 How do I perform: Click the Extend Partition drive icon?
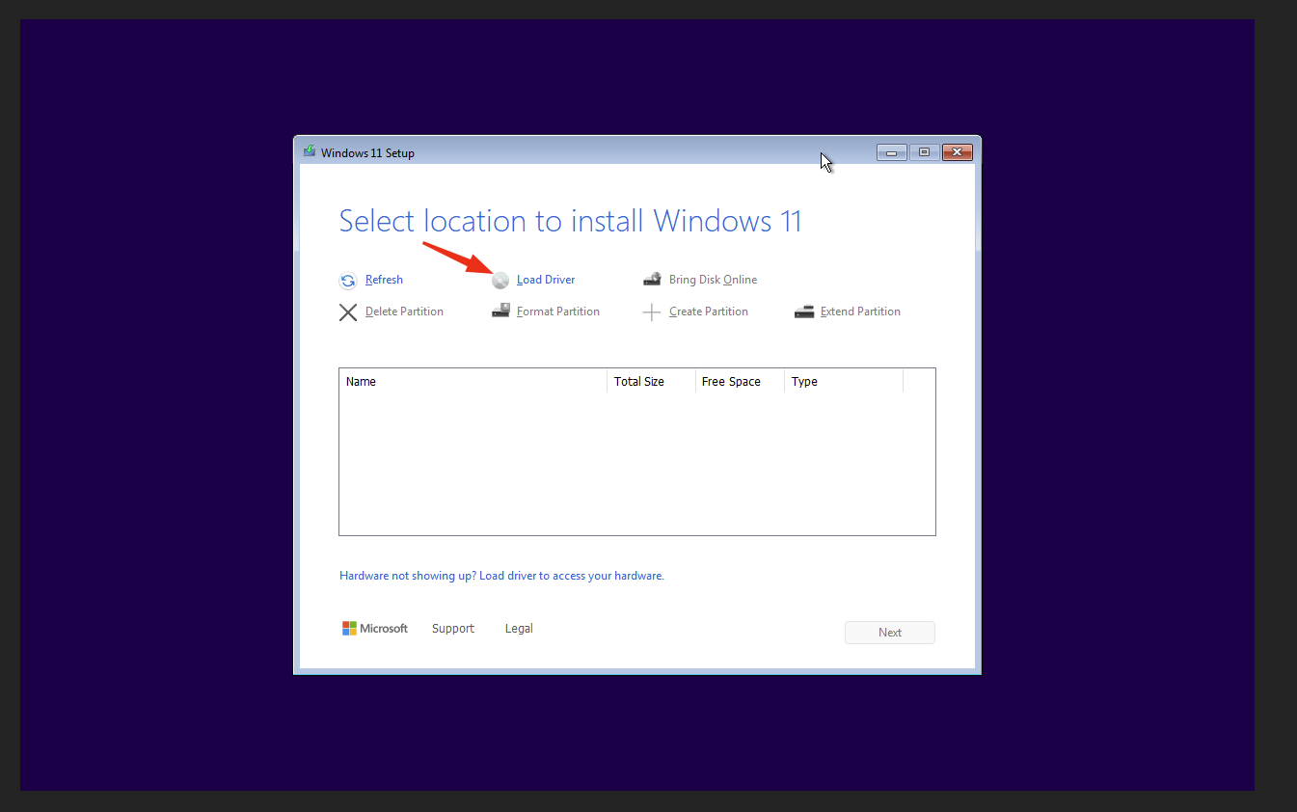(804, 311)
